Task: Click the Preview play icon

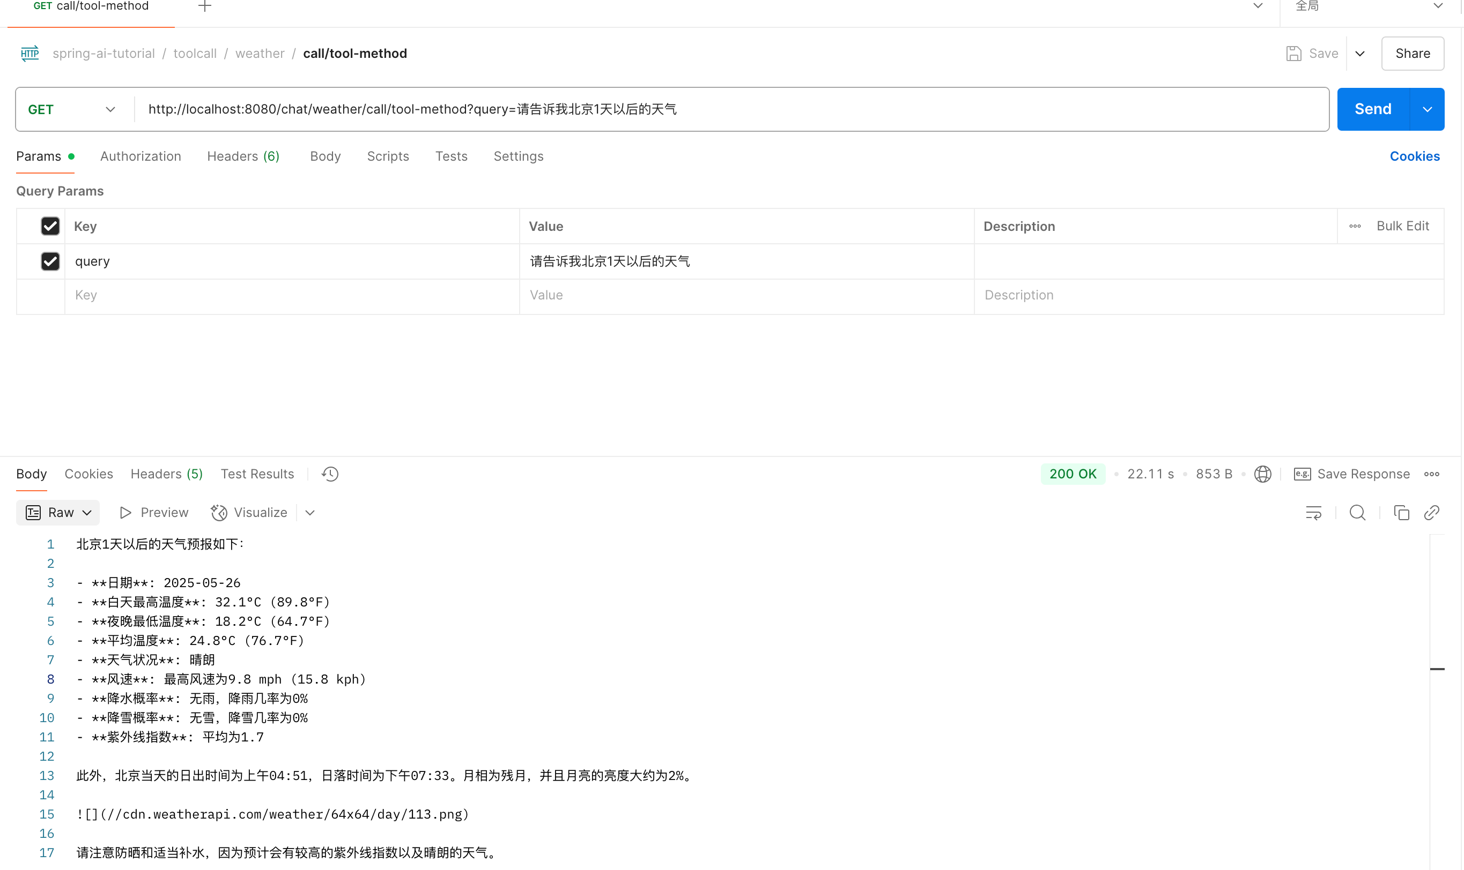Action: 125,513
